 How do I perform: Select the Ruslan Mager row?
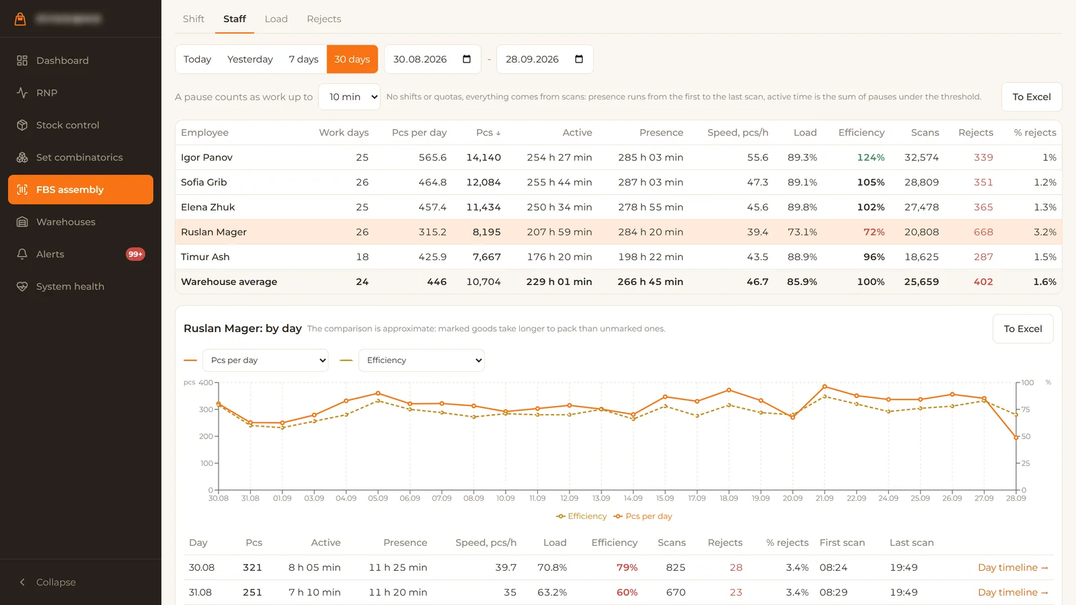[x=619, y=232]
